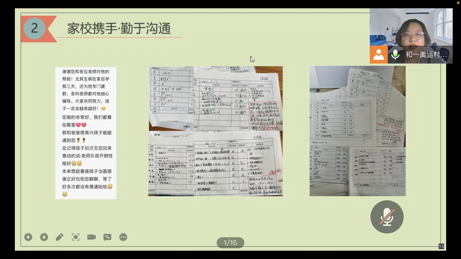Click the slide title 家校携手·勤于沟通
Image resolution: width=461 pixels, height=259 pixels.
(119, 28)
